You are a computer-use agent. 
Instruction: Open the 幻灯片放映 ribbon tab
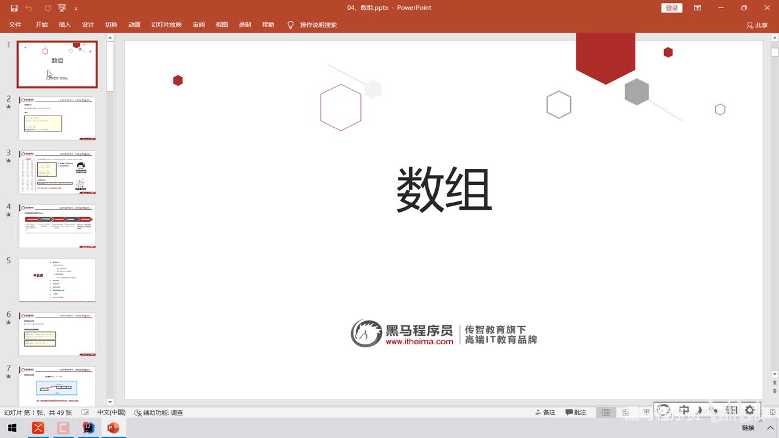tap(167, 25)
